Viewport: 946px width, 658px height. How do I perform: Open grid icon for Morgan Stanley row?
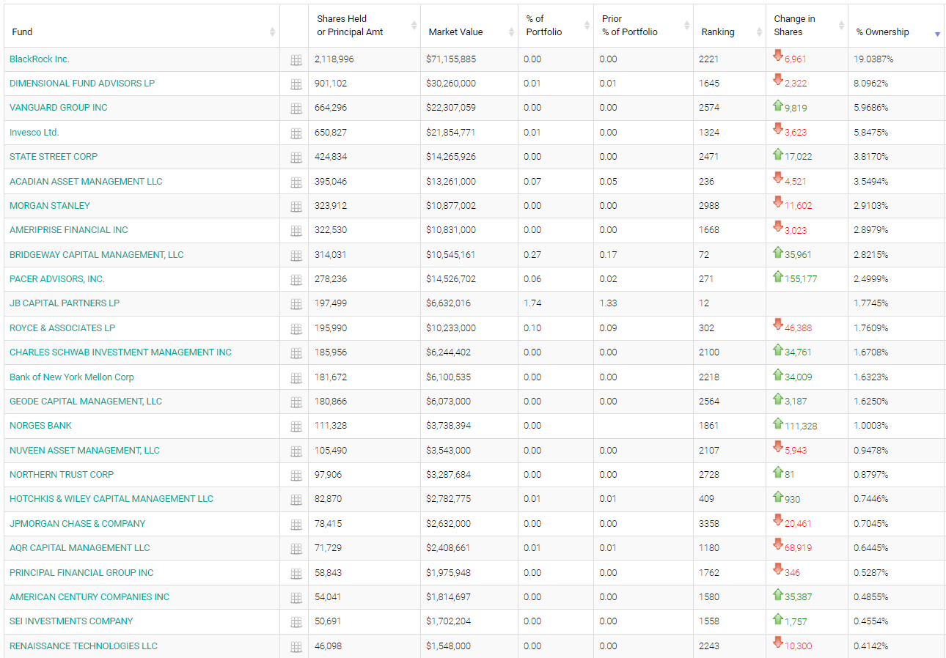click(x=296, y=207)
